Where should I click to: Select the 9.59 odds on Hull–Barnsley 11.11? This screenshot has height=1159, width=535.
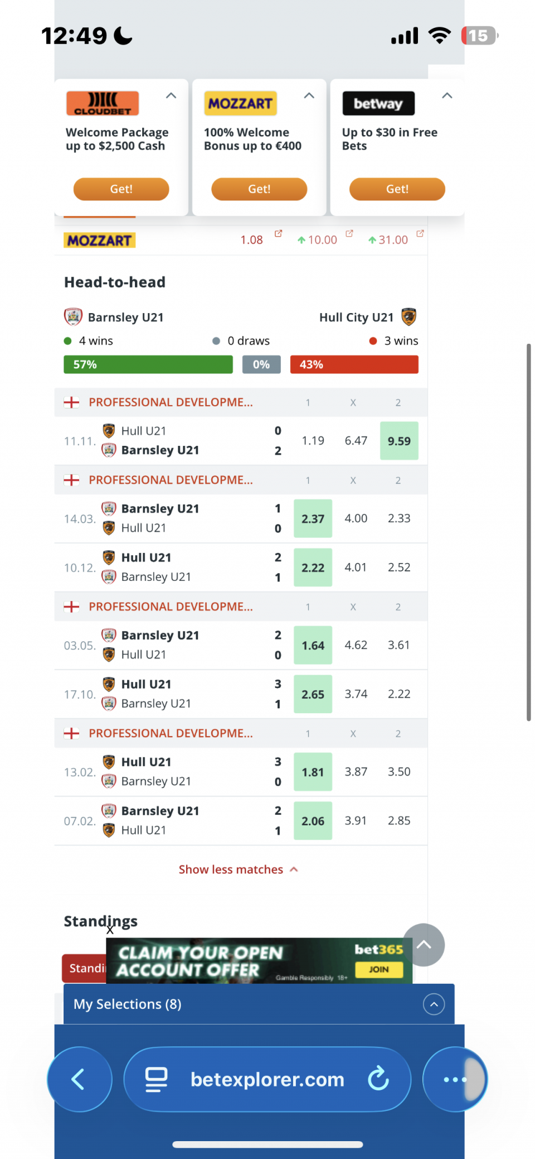399,441
